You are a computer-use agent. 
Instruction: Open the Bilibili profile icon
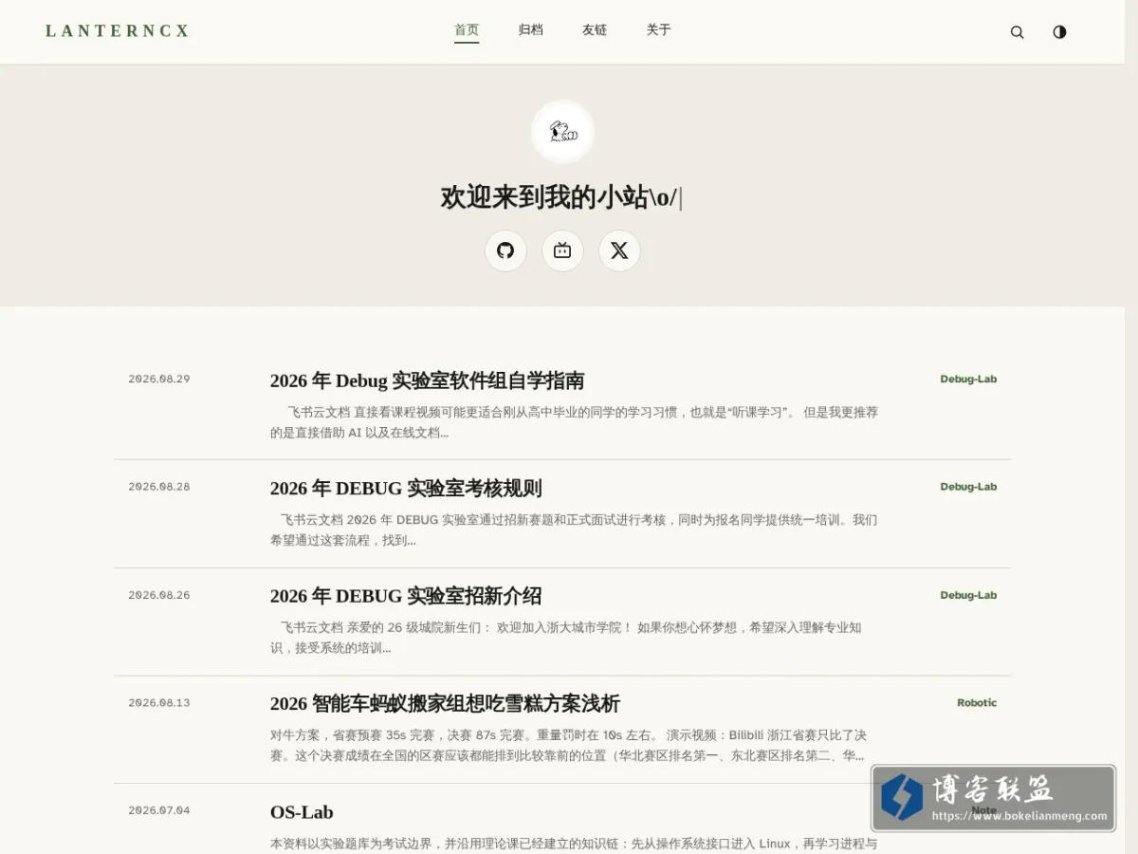[562, 251]
